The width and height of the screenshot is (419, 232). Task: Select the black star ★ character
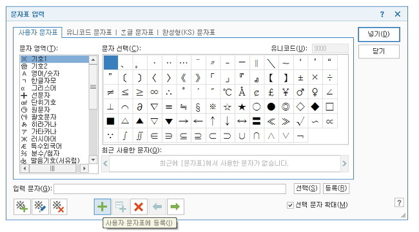point(242,107)
